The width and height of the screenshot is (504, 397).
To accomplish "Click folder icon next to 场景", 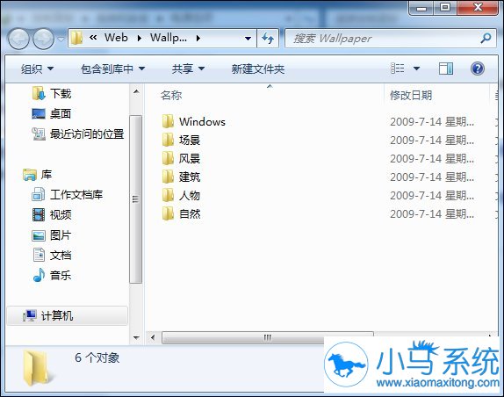I will (x=168, y=140).
